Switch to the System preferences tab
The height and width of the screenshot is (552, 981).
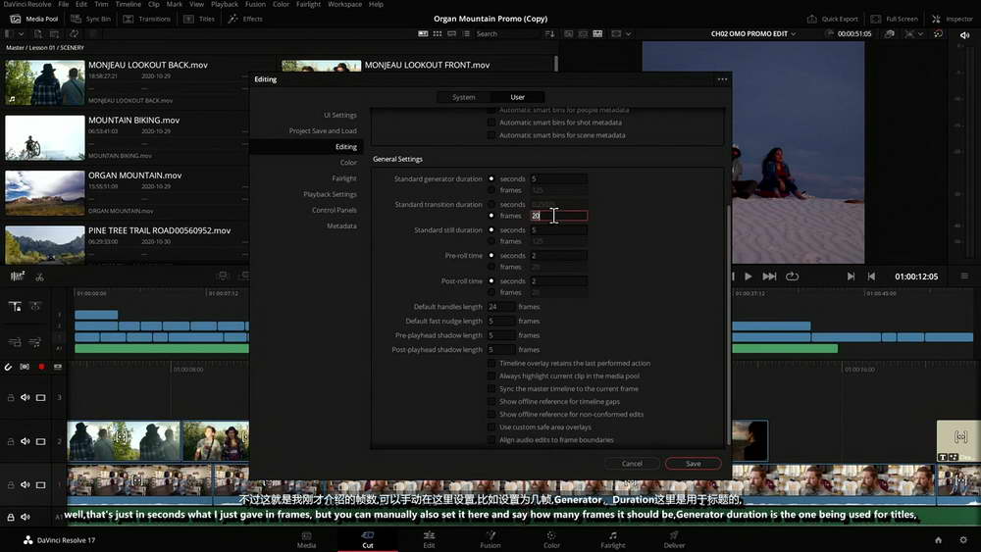(x=464, y=97)
